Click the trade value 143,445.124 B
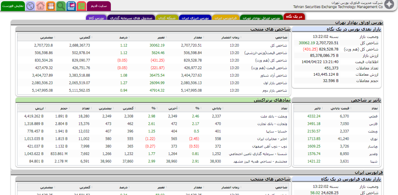This screenshot has height=195, width=398. click(326, 74)
